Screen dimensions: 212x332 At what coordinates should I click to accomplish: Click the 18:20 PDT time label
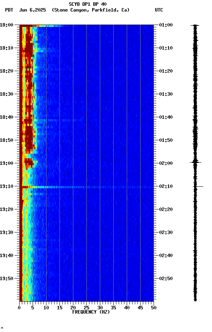point(7,71)
